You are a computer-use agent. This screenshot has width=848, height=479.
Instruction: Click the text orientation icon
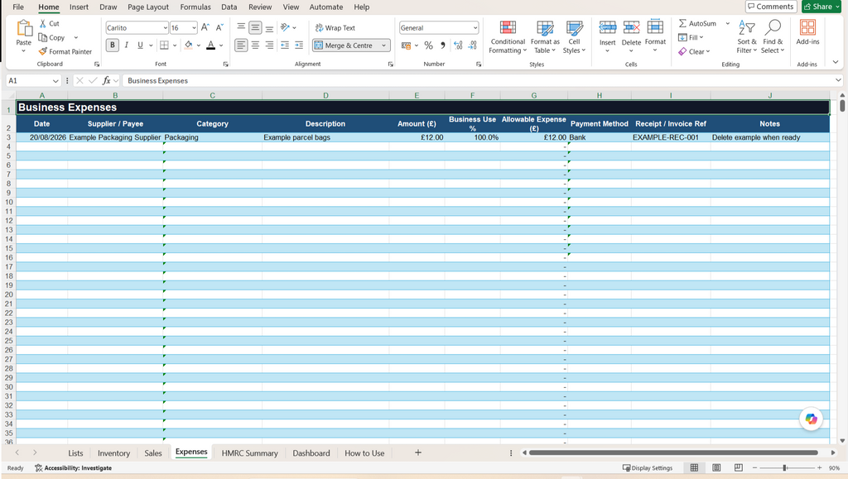pos(285,27)
